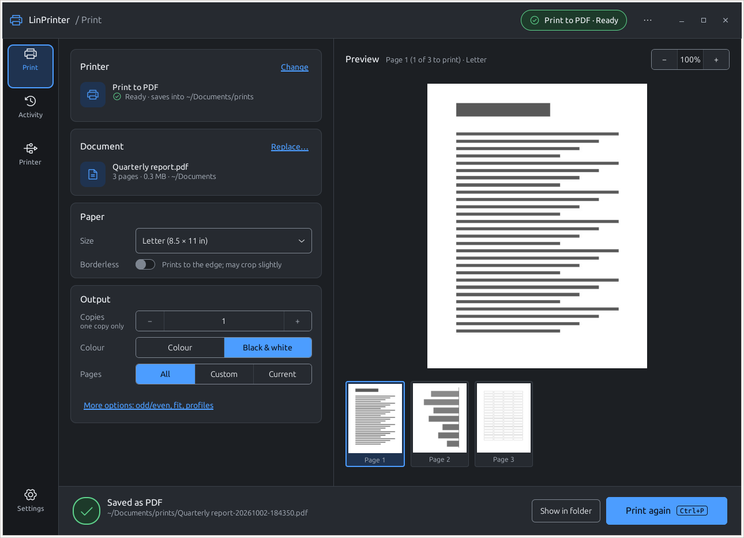This screenshot has width=744, height=538.
Task: Click the Quarterly report document icon
Action: [x=93, y=174]
